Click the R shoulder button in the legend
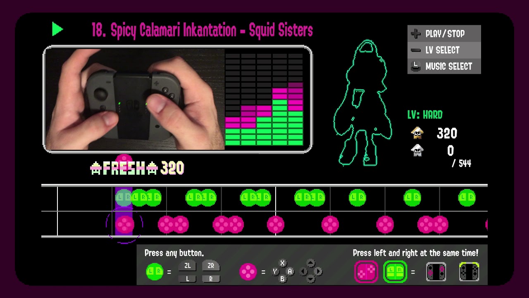This screenshot has width=529, height=298. click(x=211, y=279)
